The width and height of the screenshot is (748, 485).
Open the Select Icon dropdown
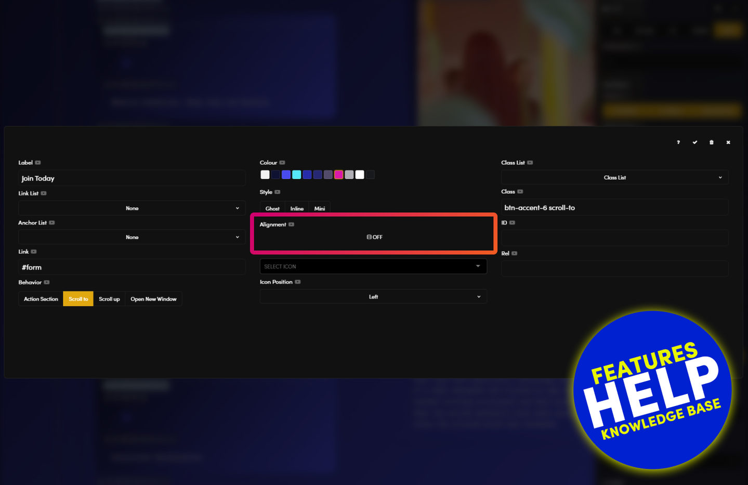373,266
